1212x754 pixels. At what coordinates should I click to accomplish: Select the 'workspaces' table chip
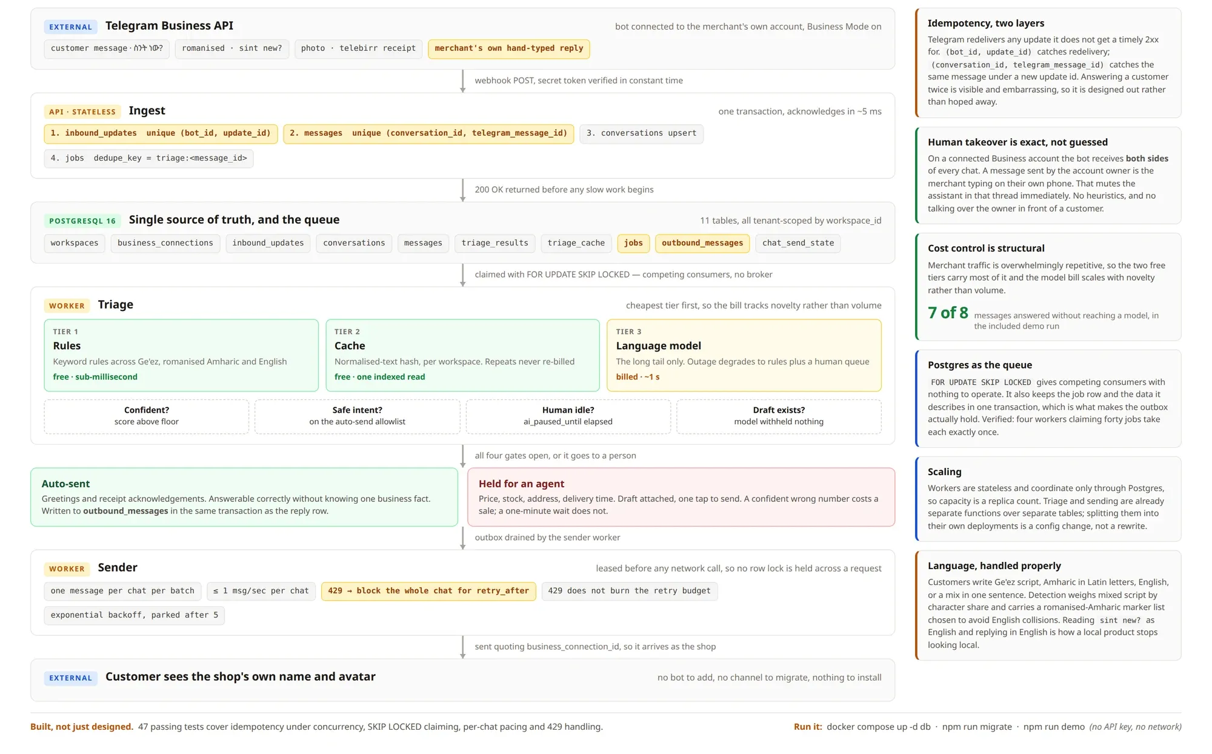pyautogui.click(x=75, y=243)
